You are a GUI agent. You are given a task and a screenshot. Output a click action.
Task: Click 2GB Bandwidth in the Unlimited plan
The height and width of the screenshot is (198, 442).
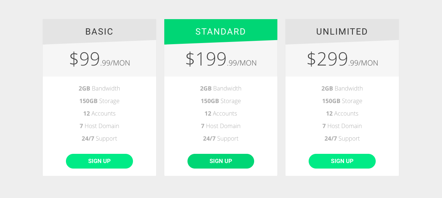[x=342, y=88]
